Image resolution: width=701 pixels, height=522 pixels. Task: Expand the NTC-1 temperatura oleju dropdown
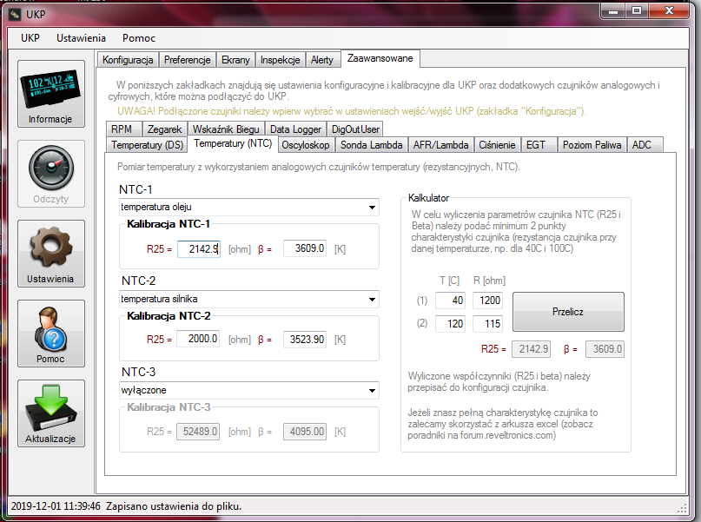(x=248, y=208)
